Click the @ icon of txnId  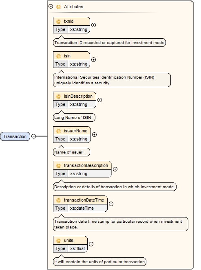point(58,21)
